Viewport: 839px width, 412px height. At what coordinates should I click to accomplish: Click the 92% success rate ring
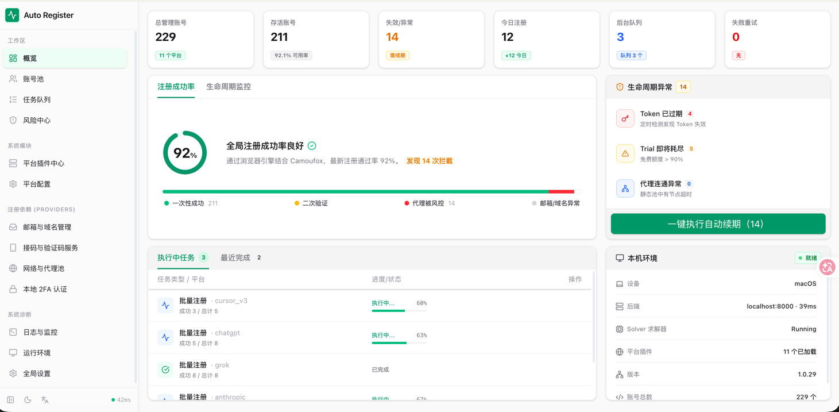185,153
